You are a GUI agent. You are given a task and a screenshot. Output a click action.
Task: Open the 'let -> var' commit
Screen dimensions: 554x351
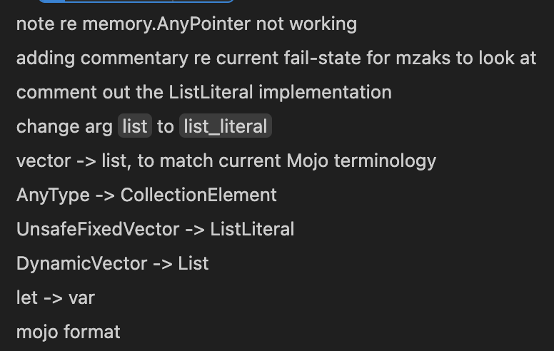(x=56, y=298)
